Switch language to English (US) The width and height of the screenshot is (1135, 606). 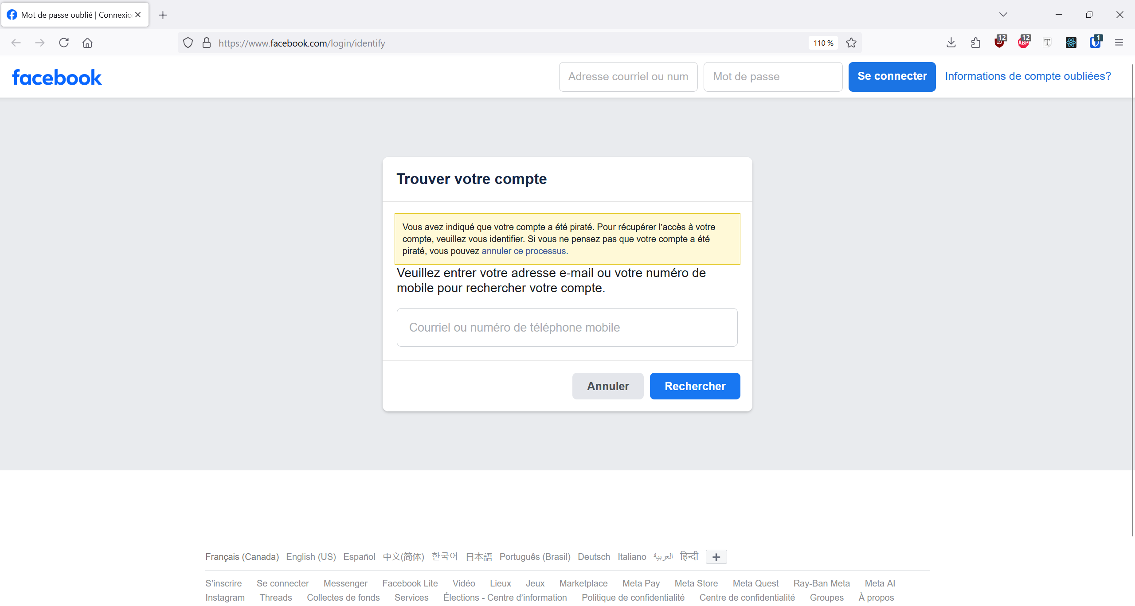311,557
